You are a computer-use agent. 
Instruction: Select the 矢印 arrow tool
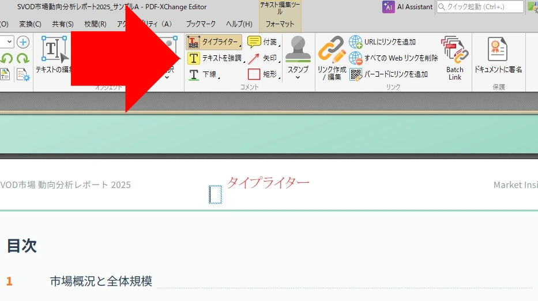(262, 58)
